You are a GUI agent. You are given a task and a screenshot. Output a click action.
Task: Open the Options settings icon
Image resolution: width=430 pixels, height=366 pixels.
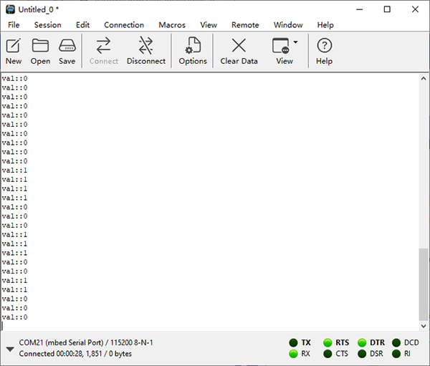click(x=193, y=52)
